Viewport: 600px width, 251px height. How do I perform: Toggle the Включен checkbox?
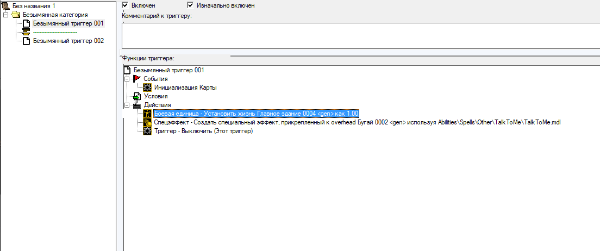click(125, 5)
